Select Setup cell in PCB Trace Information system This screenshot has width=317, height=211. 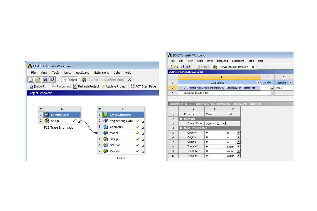tap(62, 121)
